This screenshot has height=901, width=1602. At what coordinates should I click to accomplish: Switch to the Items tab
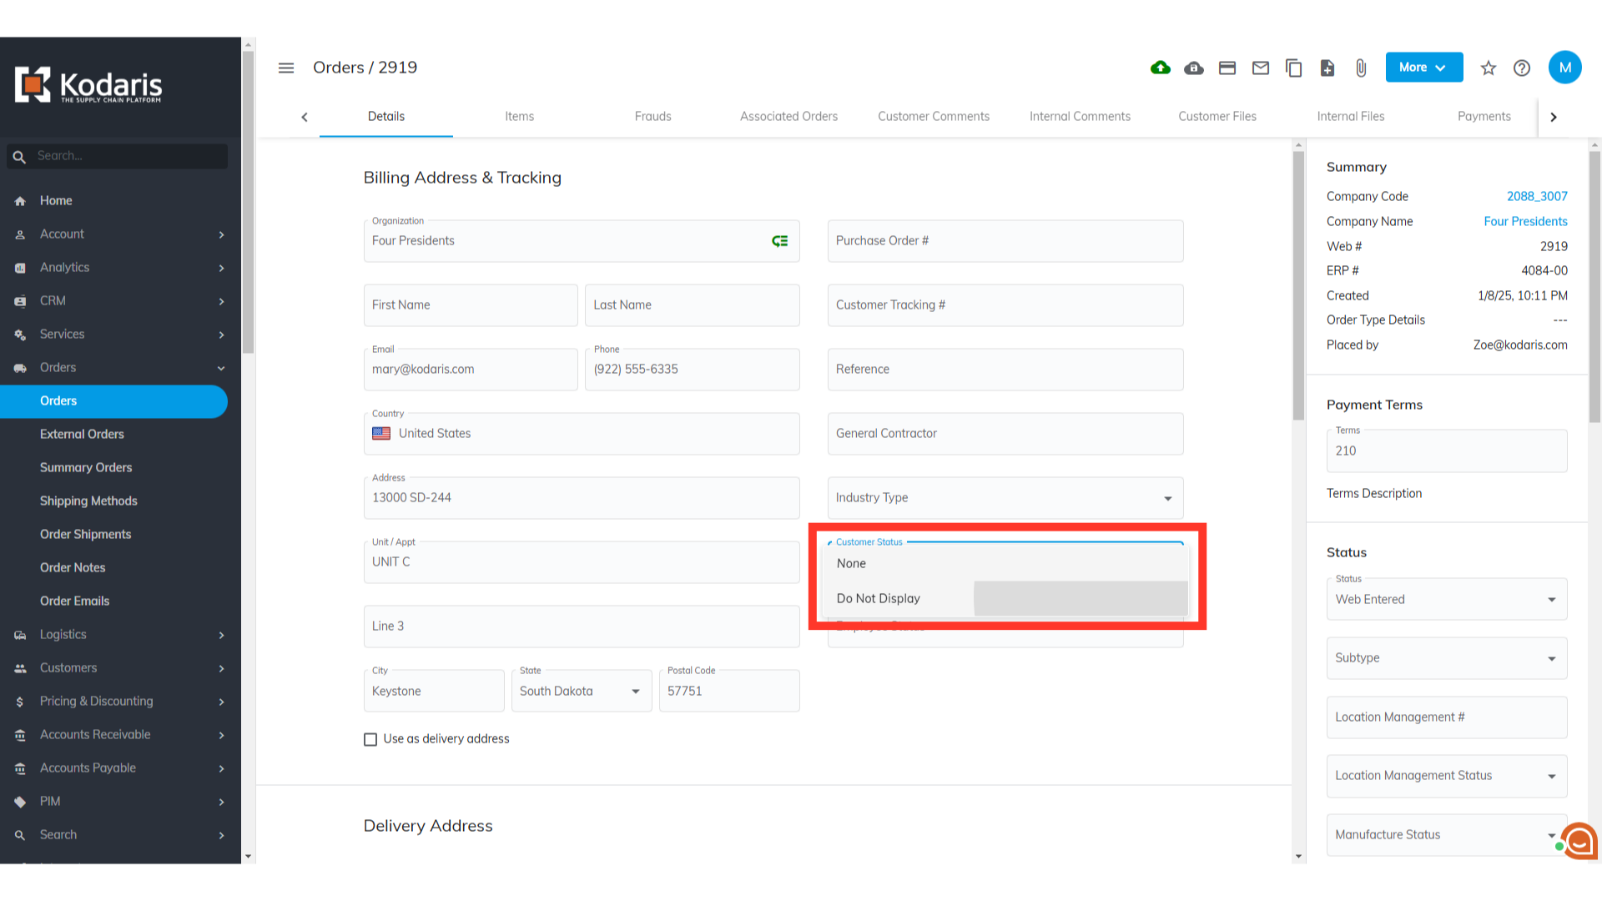pos(519,116)
